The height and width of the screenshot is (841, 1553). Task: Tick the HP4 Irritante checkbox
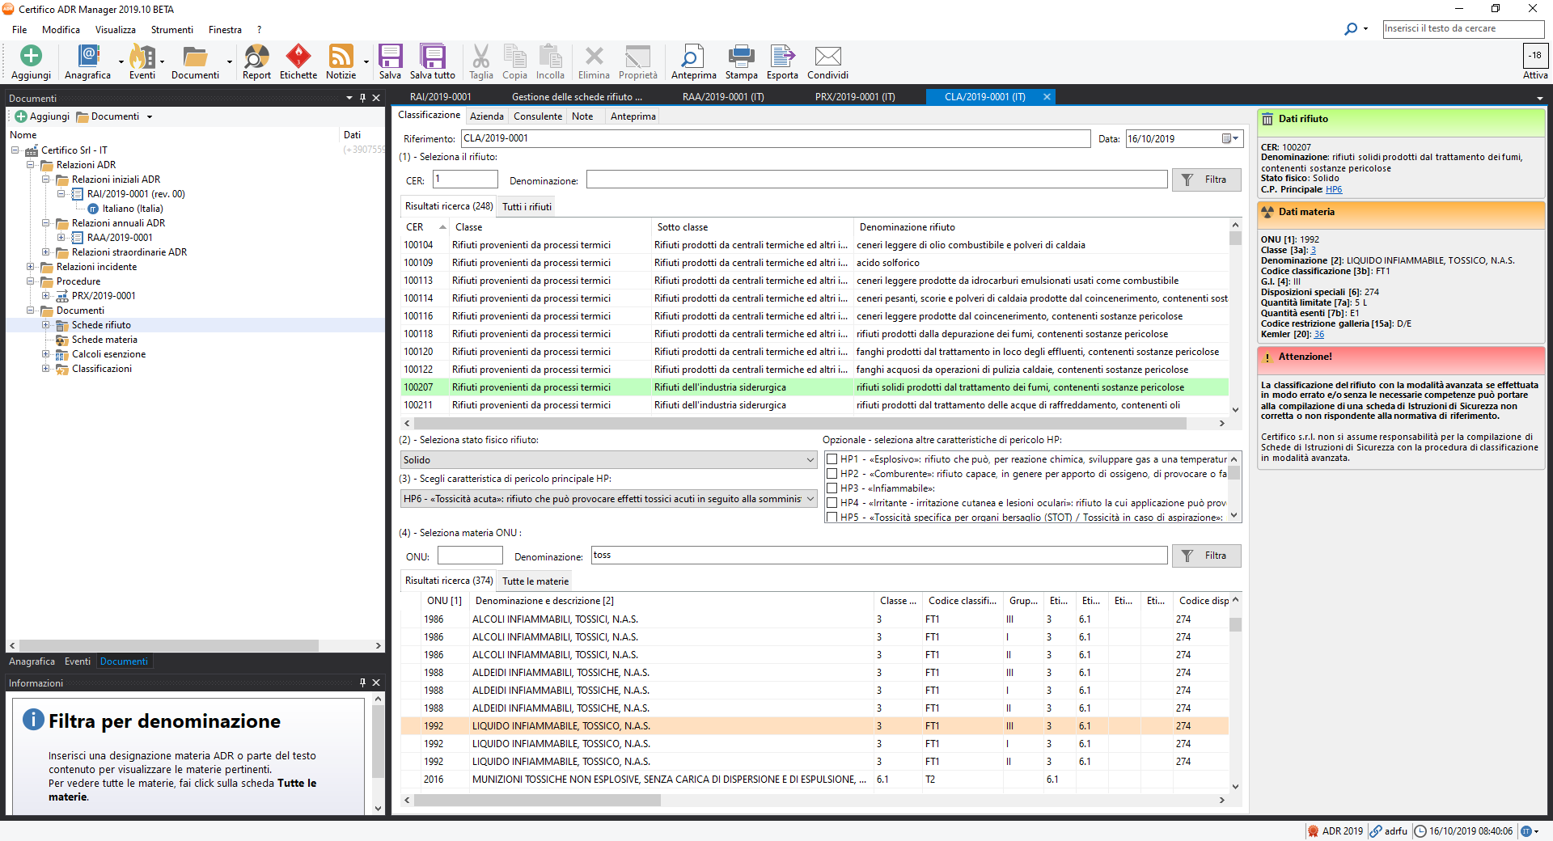[x=832, y=503]
